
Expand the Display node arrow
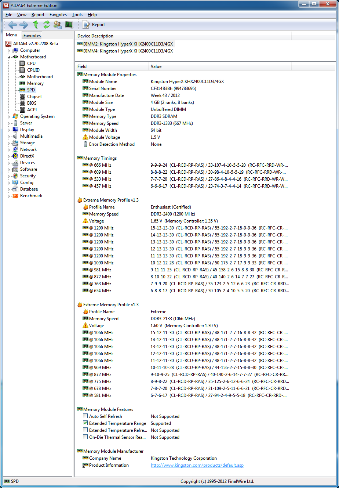click(x=9, y=130)
